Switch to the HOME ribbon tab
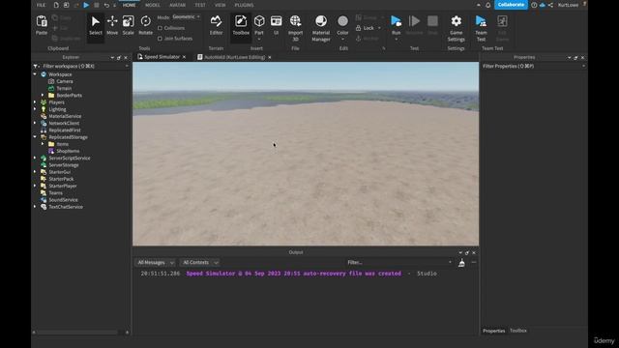619x348 pixels. [129, 5]
